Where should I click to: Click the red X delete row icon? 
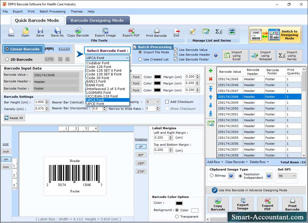point(211,79)
